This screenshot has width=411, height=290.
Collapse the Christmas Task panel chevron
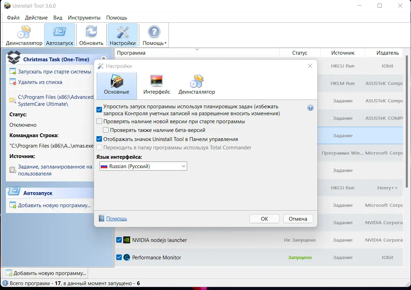tap(104, 58)
